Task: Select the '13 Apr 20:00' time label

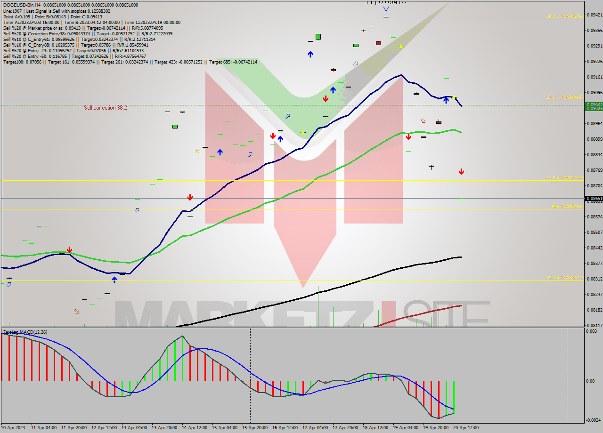Action: pyautogui.click(x=164, y=428)
